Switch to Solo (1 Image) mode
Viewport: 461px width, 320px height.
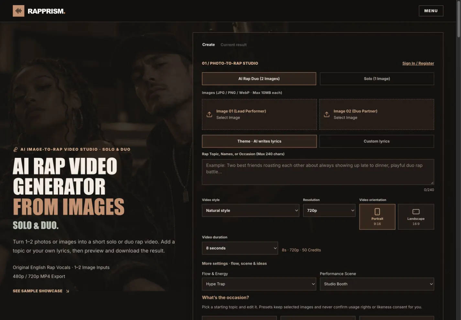(x=377, y=79)
